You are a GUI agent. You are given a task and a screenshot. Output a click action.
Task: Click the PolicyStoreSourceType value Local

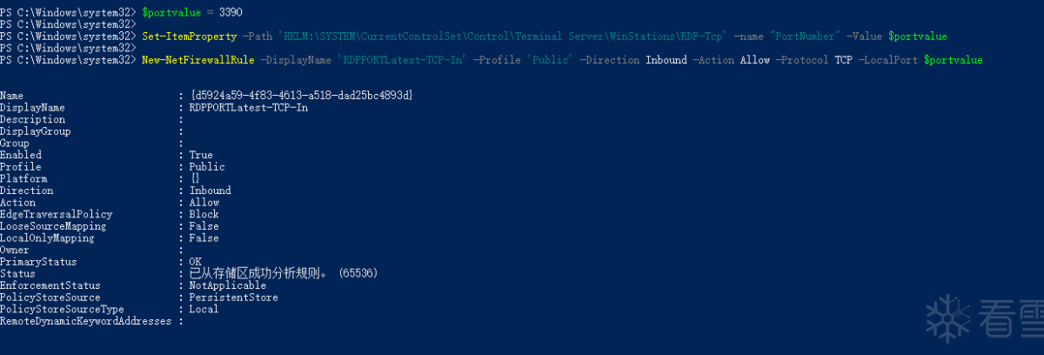(x=204, y=309)
